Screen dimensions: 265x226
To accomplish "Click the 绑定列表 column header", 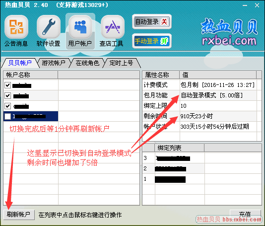I will point(179,148).
